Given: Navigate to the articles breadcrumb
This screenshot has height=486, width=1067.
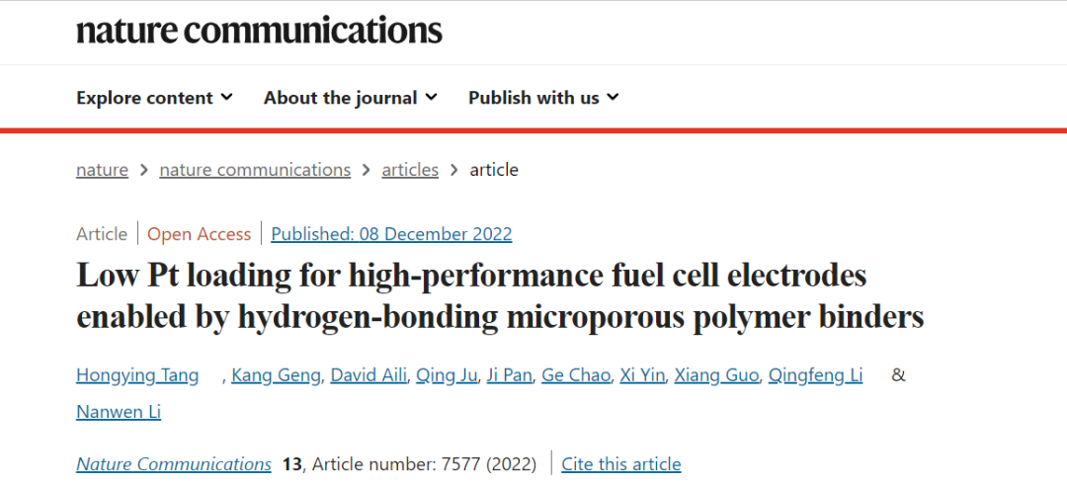Looking at the screenshot, I should [x=410, y=170].
